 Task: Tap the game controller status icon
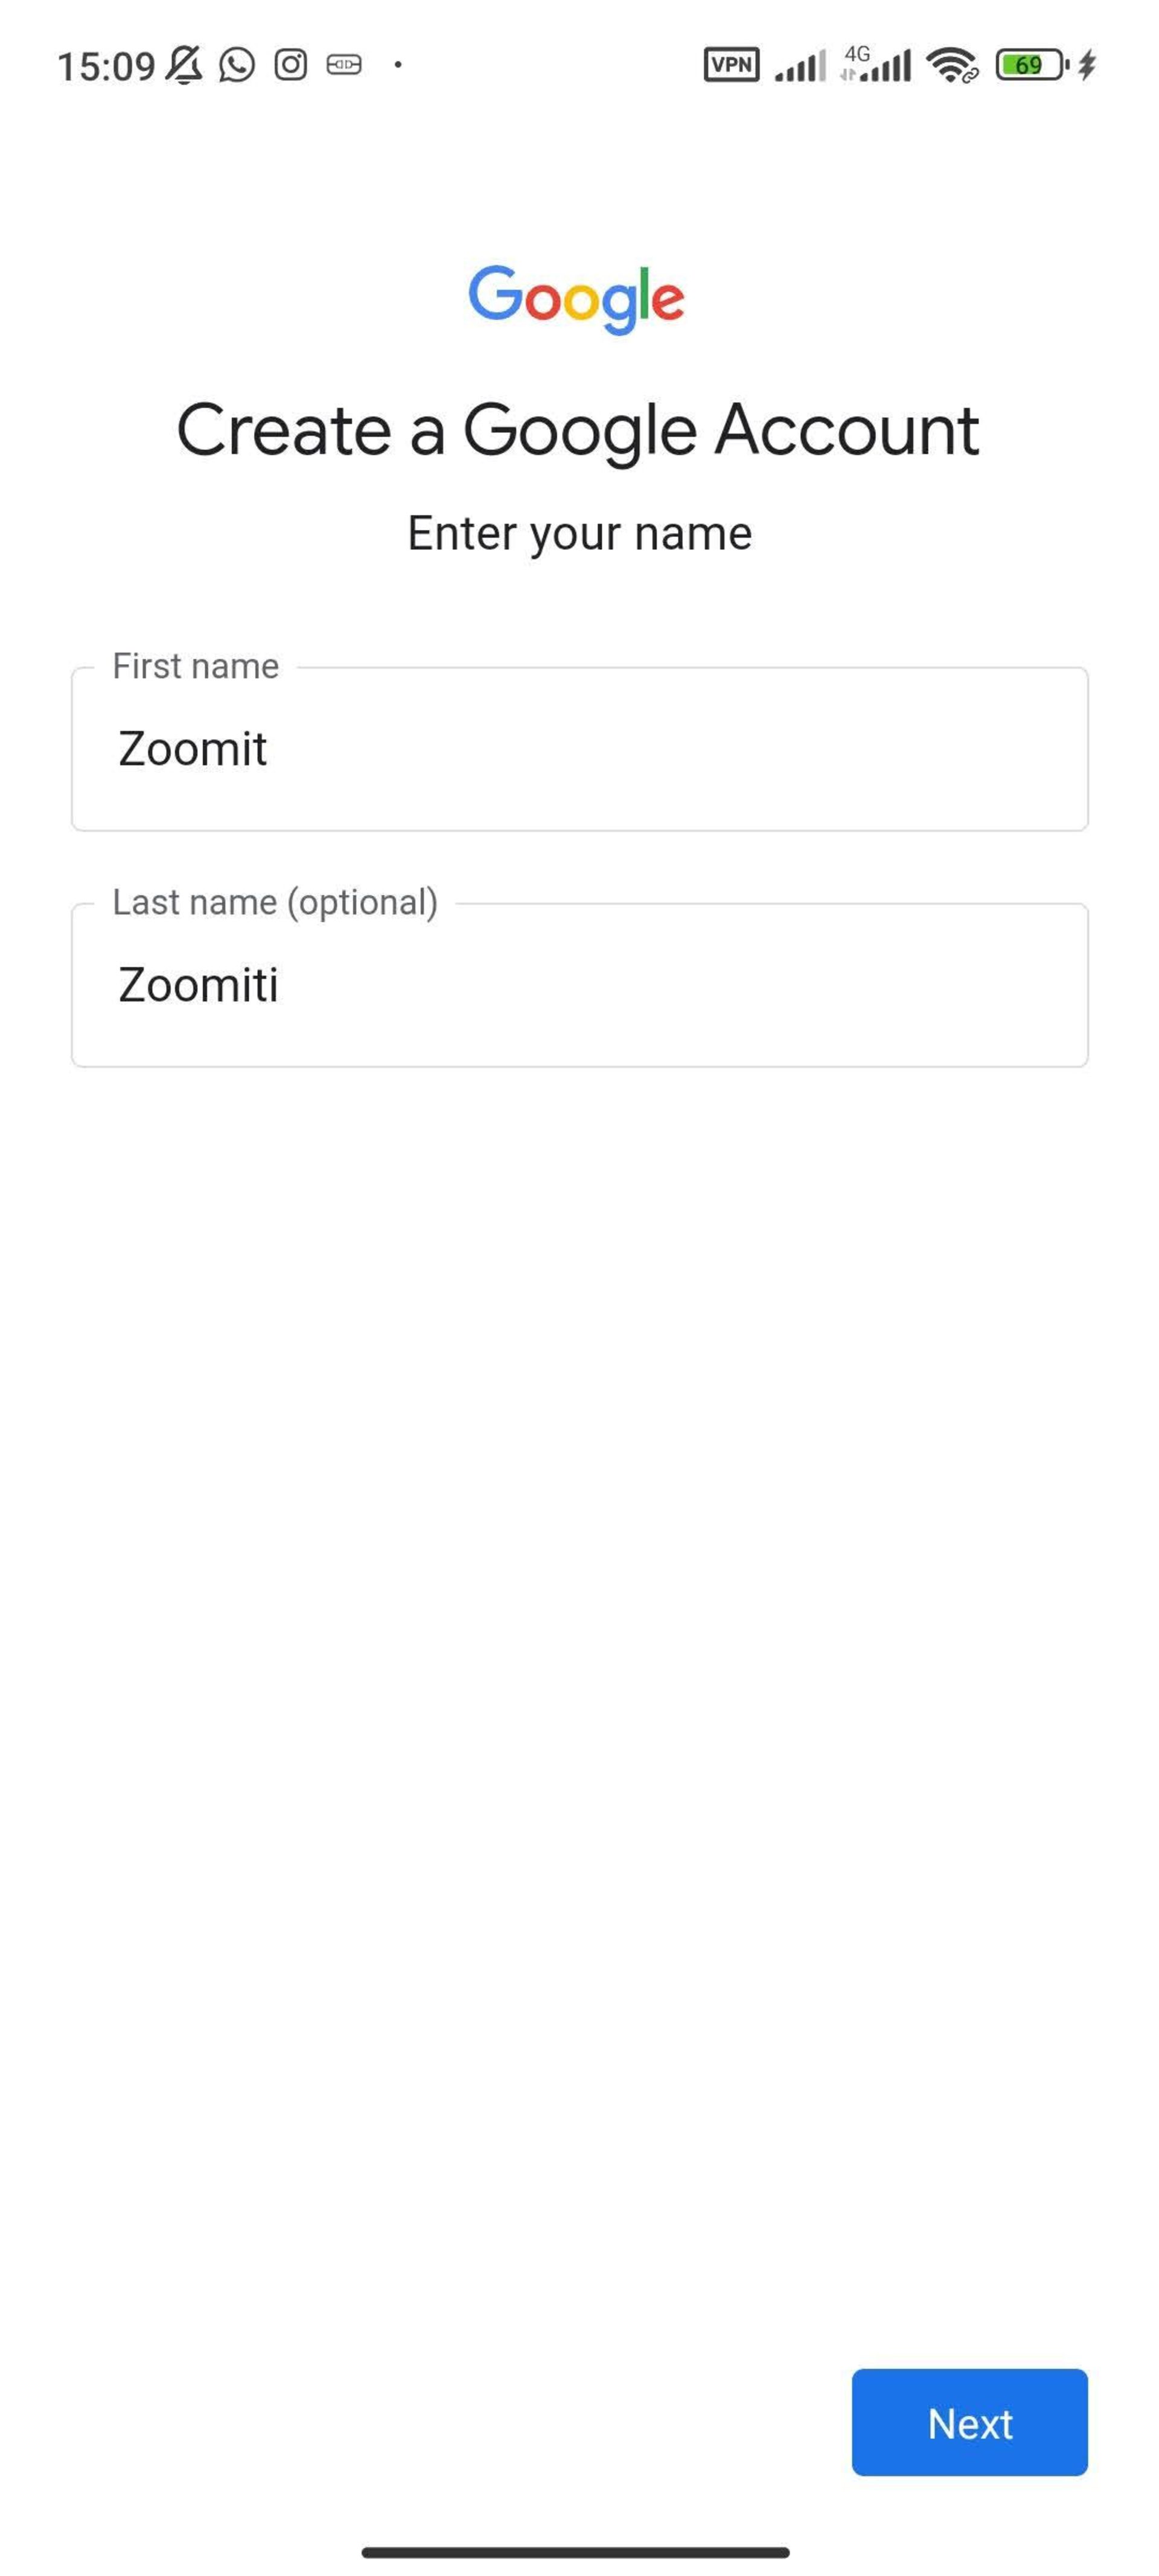(344, 65)
